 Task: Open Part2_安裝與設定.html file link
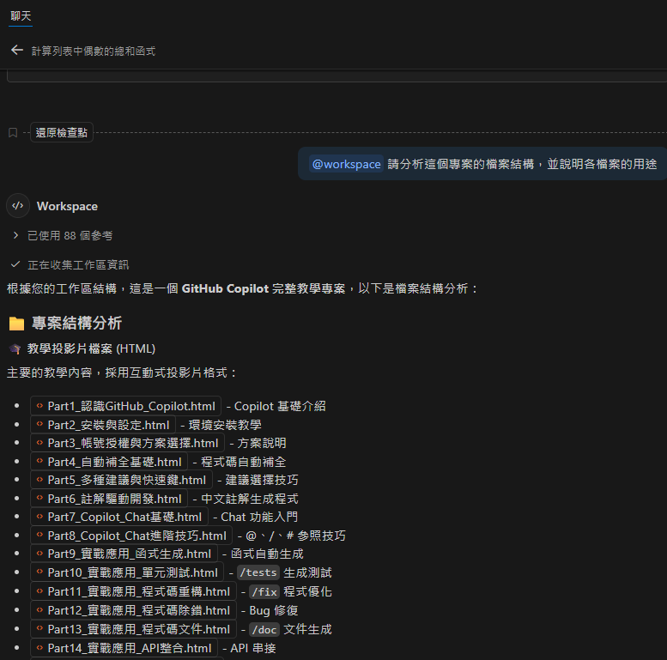pos(103,425)
